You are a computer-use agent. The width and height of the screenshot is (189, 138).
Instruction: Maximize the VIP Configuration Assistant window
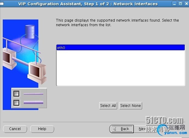(180, 4)
